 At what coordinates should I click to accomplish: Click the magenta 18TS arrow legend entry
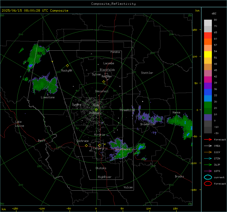(x=208, y=171)
